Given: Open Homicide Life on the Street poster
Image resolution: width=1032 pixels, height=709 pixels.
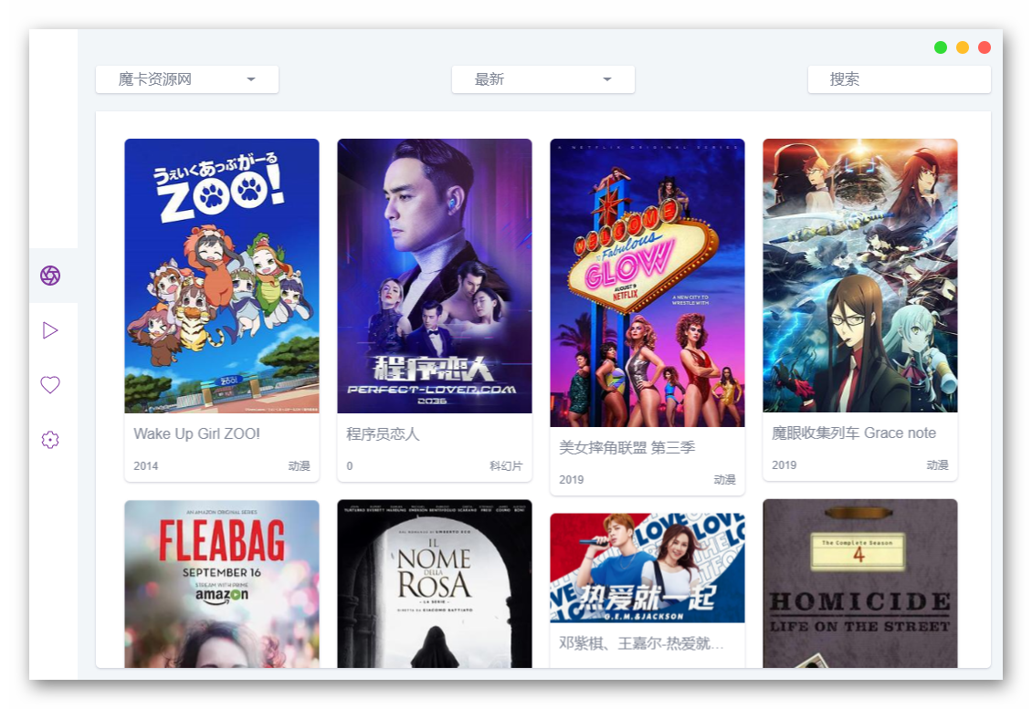Looking at the screenshot, I should [860, 583].
